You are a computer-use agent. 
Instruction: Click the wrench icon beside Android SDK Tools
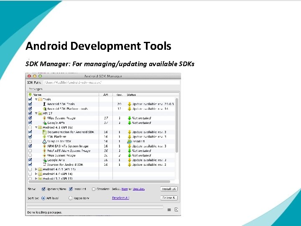tap(44, 104)
